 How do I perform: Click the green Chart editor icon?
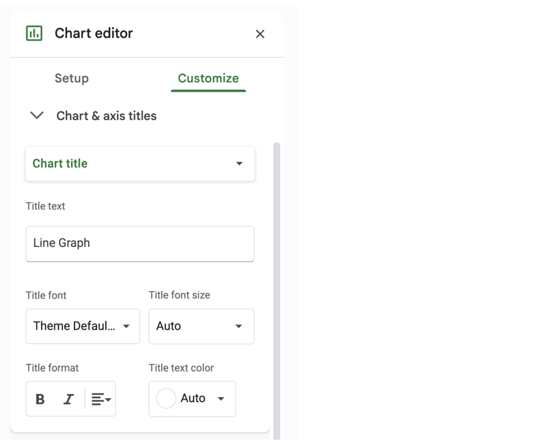34,33
